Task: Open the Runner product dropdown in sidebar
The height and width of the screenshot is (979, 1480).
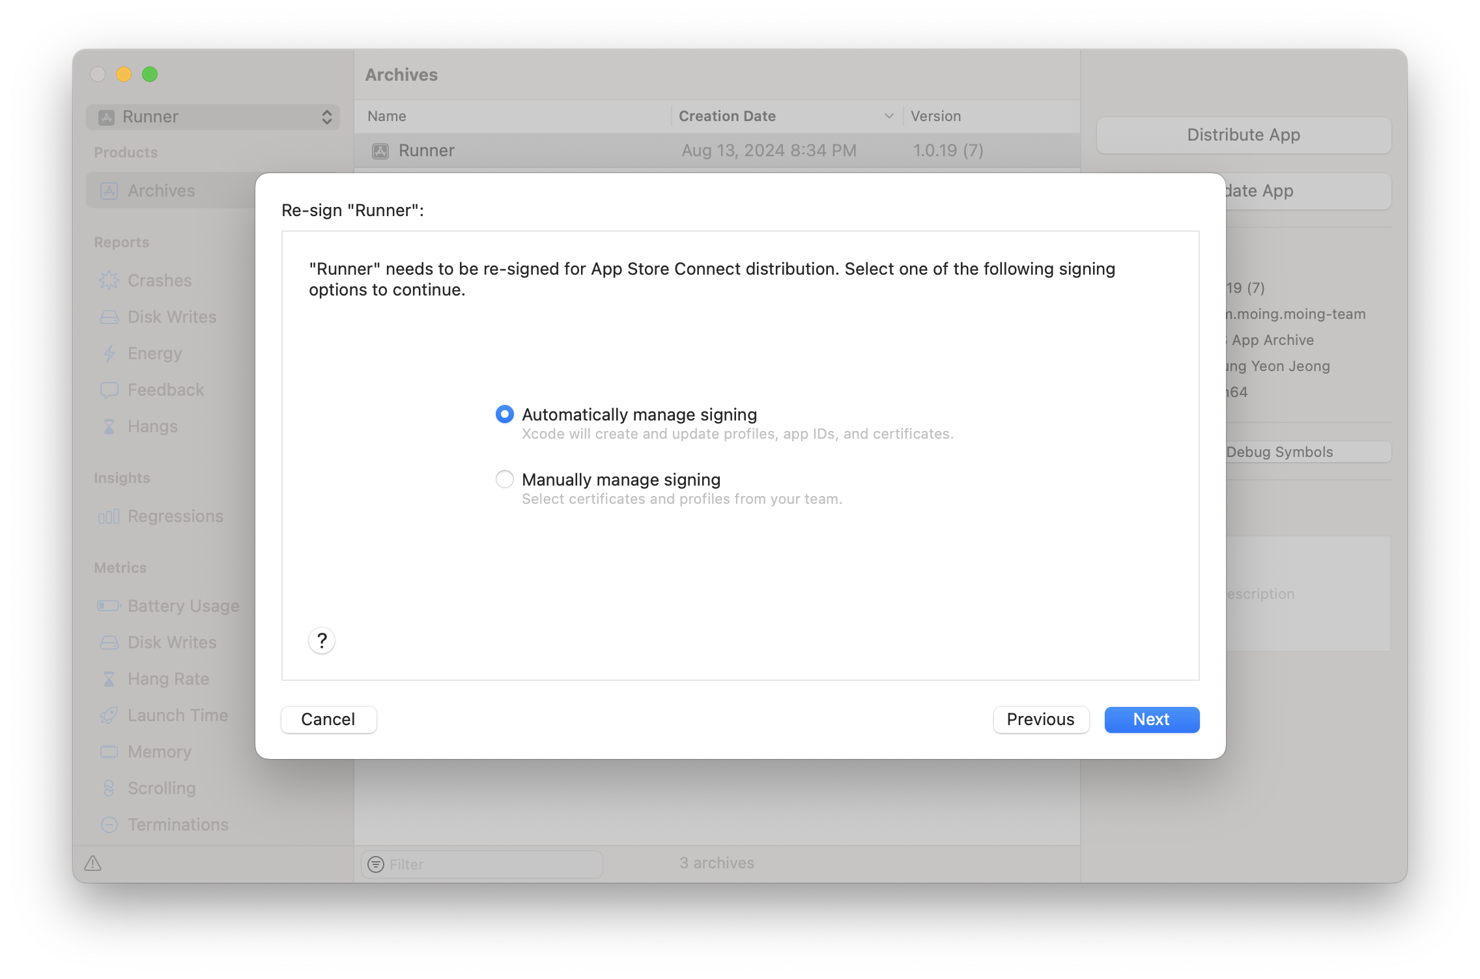Action: pyautogui.click(x=213, y=117)
